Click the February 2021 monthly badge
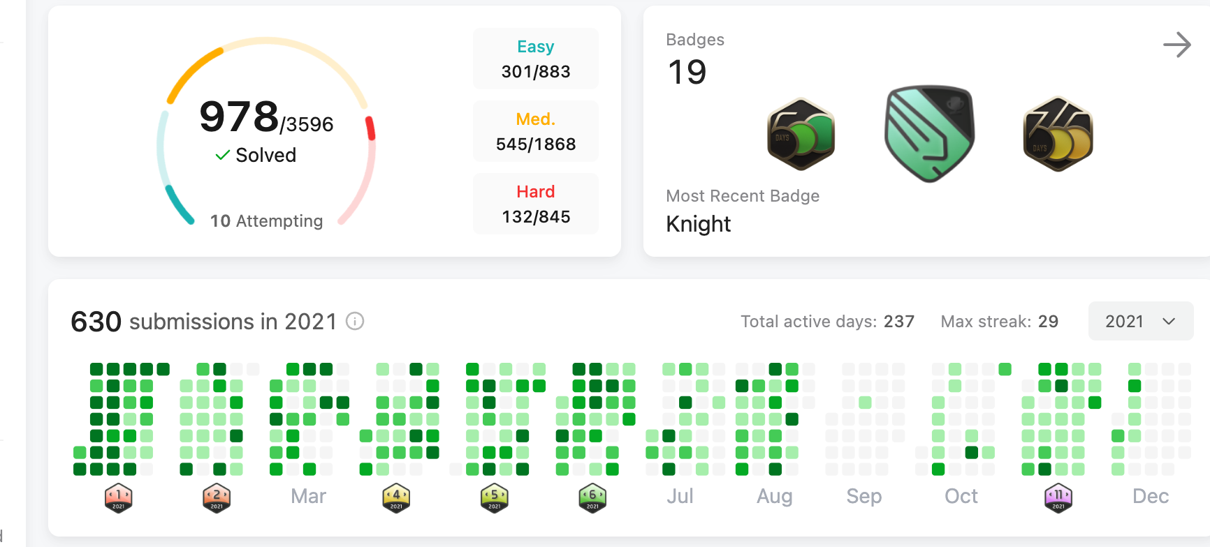Image resolution: width=1210 pixels, height=547 pixels. (x=217, y=497)
